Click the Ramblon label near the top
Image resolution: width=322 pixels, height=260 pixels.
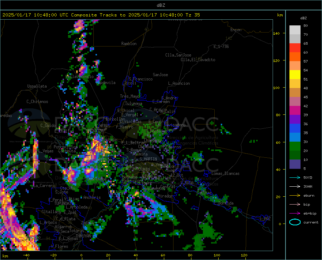point(129,44)
